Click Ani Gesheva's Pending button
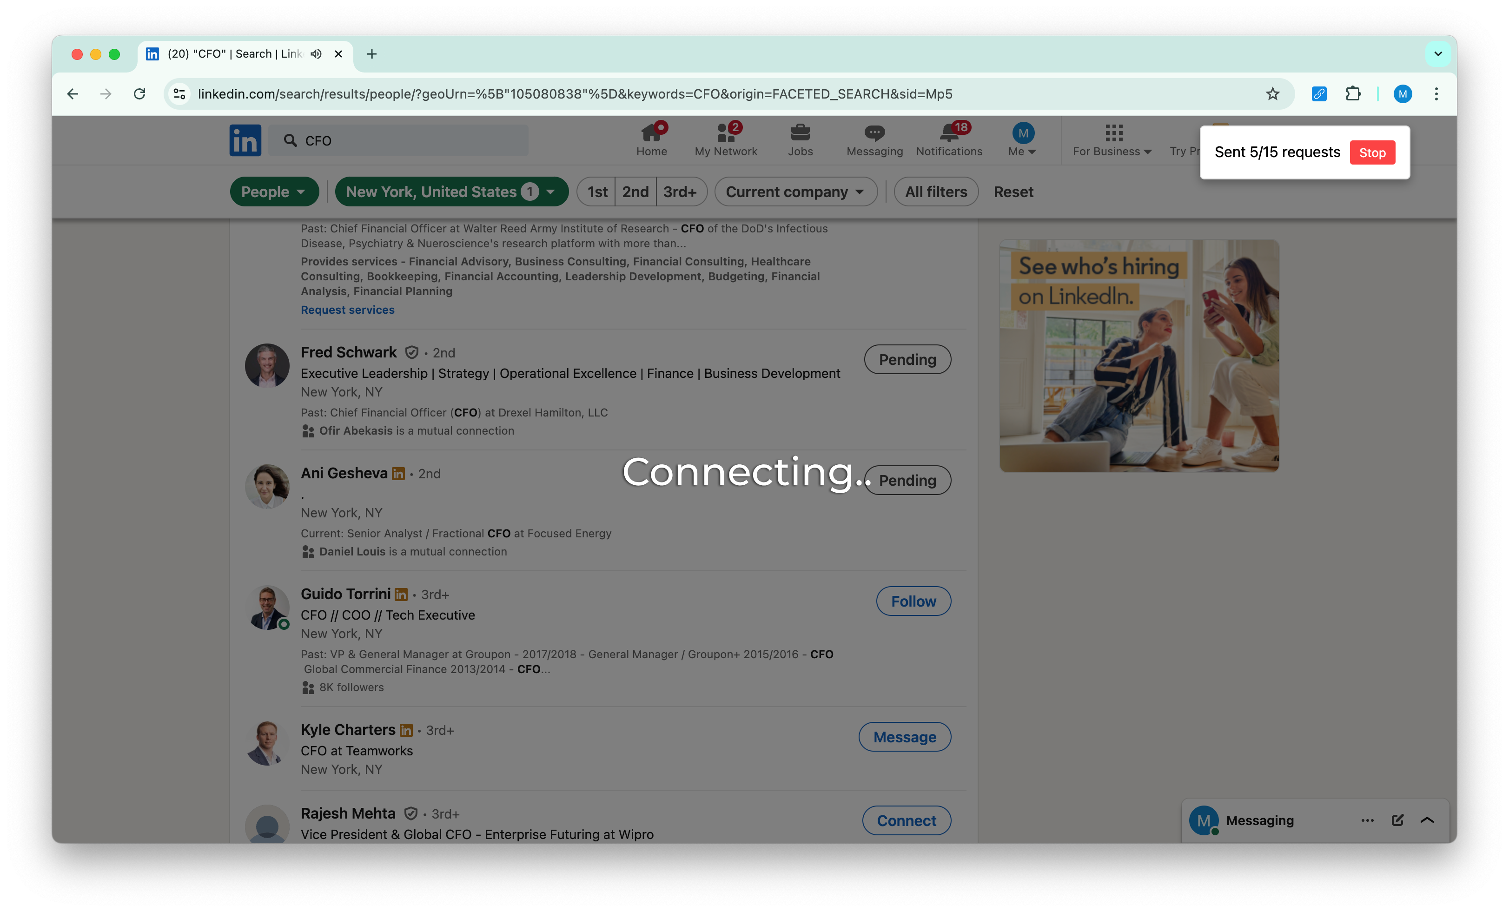Viewport: 1509px width, 912px height. click(x=907, y=480)
